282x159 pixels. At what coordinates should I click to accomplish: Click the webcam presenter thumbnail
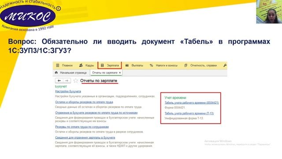(x=269, y=12)
